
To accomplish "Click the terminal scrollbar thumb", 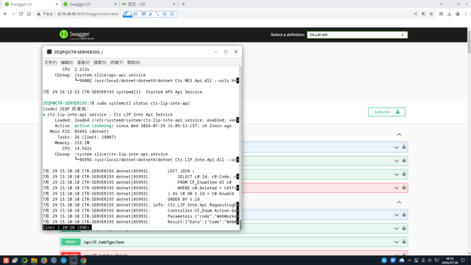I will (240, 224).
